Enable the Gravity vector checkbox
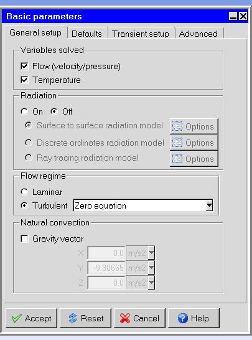 tap(24, 238)
